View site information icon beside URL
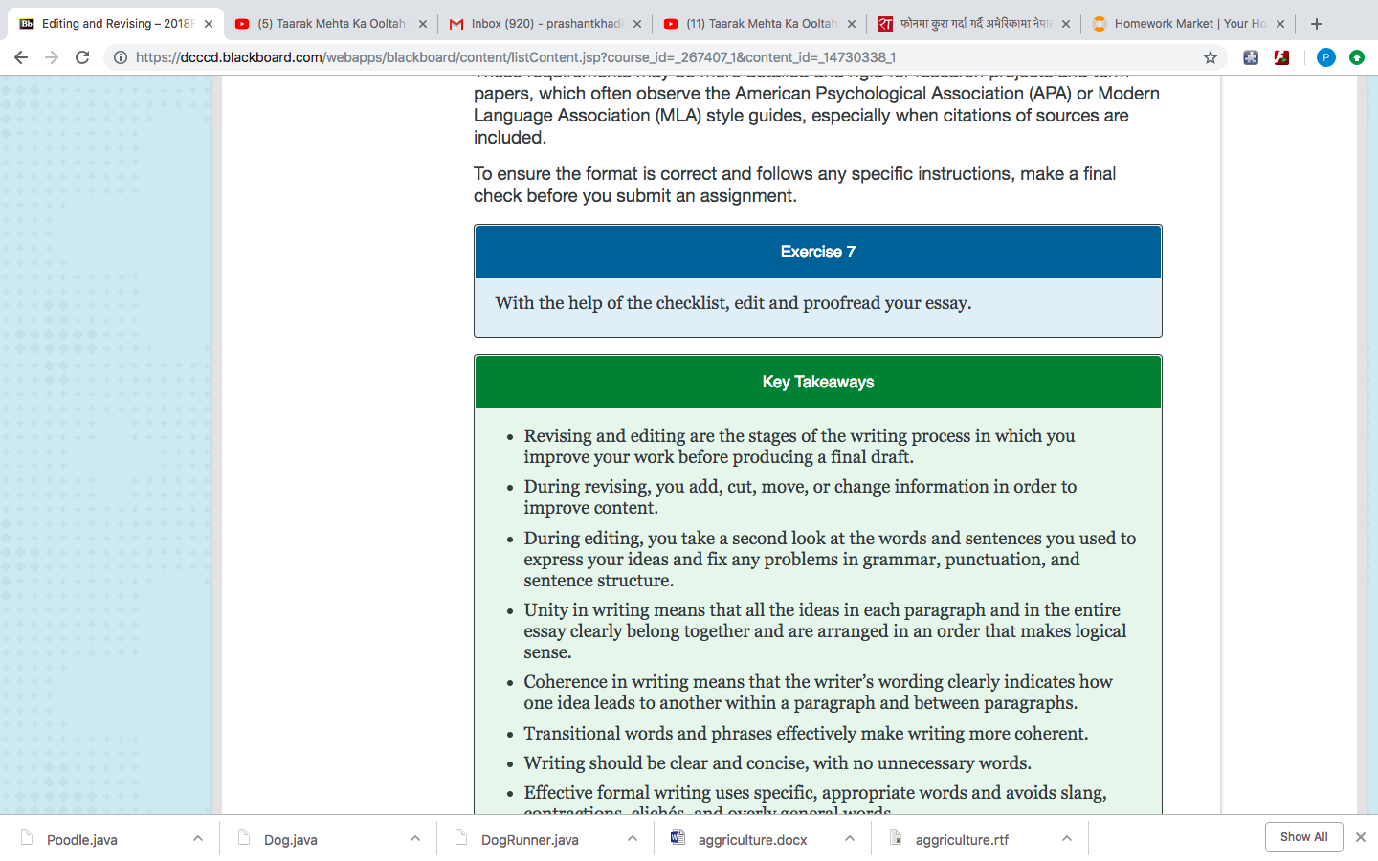This screenshot has height=861, width=1378. pos(121,57)
